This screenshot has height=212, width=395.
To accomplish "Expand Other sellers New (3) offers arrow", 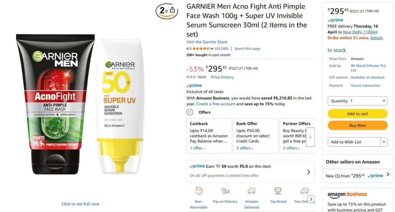I will coord(388,175).
